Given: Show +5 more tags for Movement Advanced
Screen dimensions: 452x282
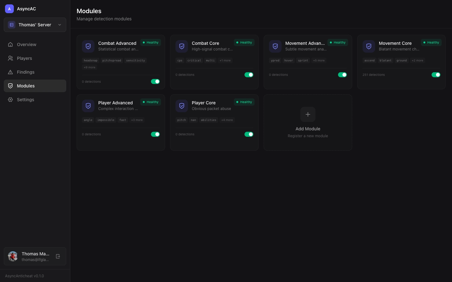Looking at the screenshot, I should [319, 60].
